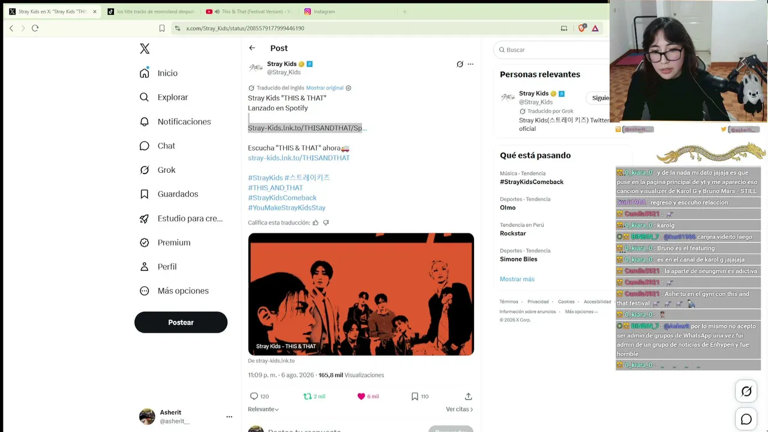Image resolution: width=768 pixels, height=432 pixels.
Task: Reload the page in the browser toolbar
Action: [x=35, y=28]
